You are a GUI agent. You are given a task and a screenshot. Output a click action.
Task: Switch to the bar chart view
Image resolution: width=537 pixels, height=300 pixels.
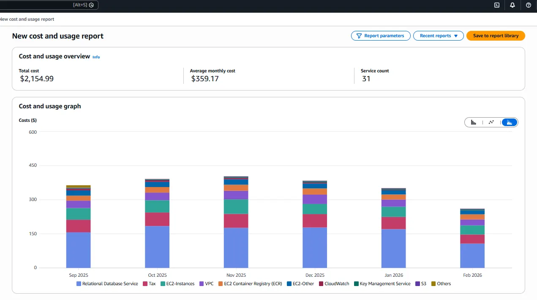point(474,122)
